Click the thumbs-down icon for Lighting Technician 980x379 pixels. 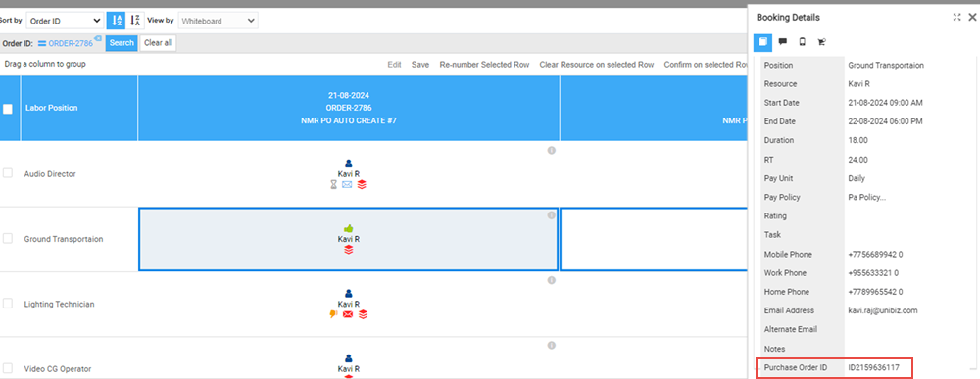(334, 314)
